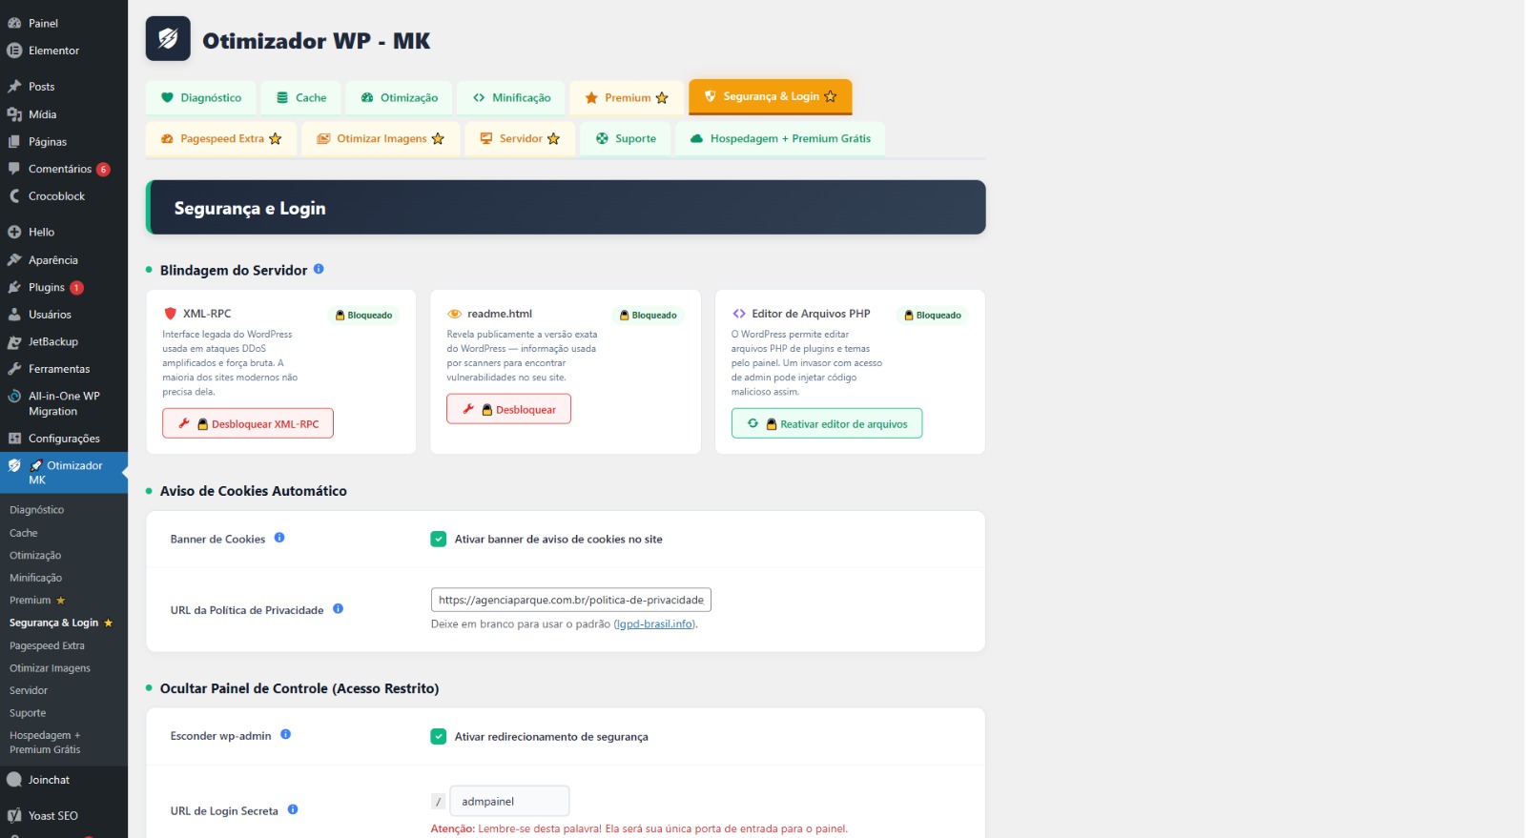The image size is (1526, 838).
Task: Click the Elementor icon in sidebar
Action: click(14, 51)
